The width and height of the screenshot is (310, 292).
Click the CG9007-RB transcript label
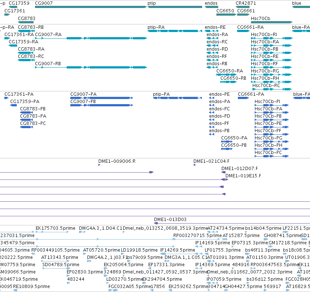[48, 63]
